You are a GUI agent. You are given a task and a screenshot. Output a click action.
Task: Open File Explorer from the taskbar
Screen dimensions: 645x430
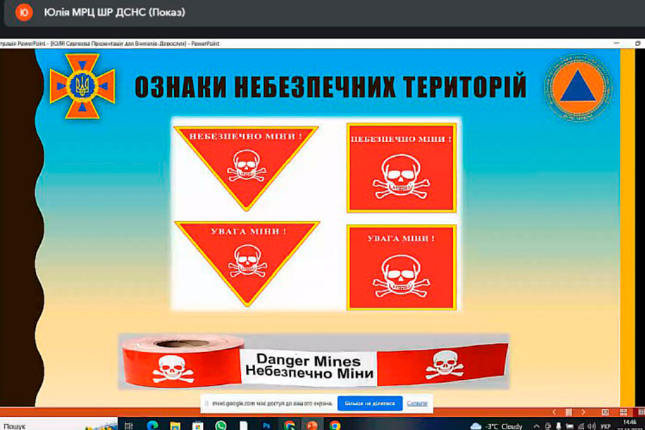pos(175,426)
